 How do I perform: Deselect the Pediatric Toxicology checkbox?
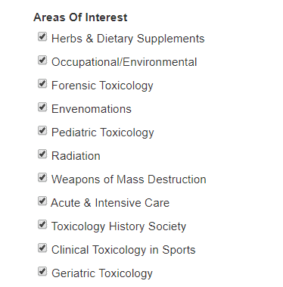42,130
